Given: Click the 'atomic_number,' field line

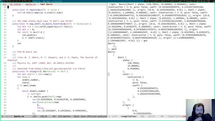Looking at the screenshot, I should [31, 80].
